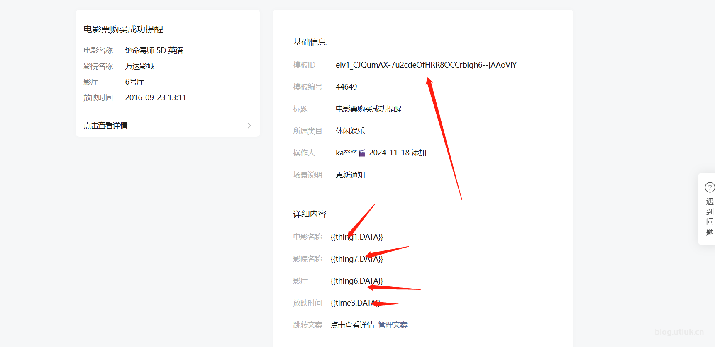This screenshot has height=347, width=715.
Task: Click the 所属类目 label
Action: (307, 131)
